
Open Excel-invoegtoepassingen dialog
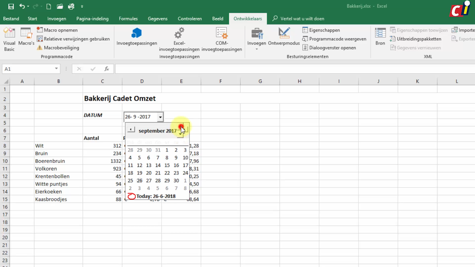(x=179, y=39)
